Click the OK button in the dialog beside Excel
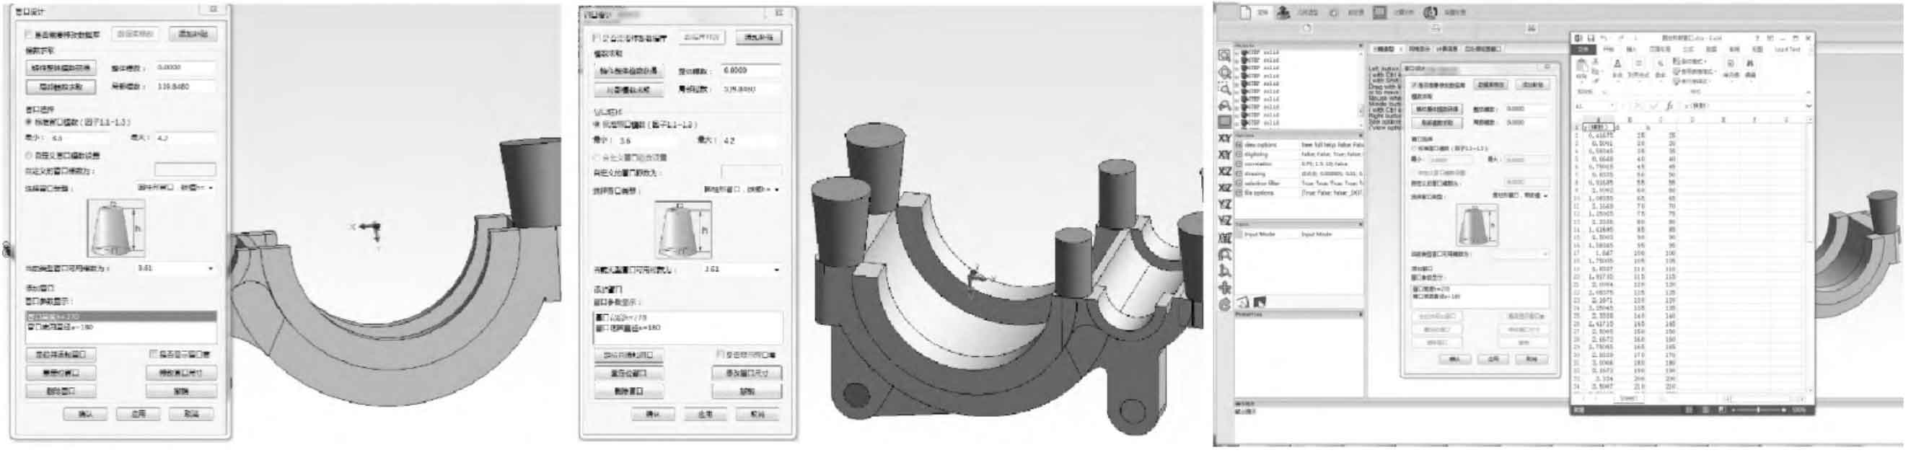 click(x=1455, y=358)
